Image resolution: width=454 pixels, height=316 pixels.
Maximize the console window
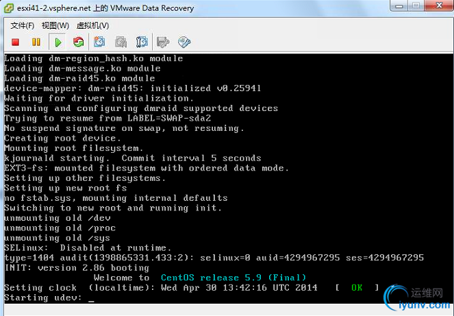(x=416, y=5)
